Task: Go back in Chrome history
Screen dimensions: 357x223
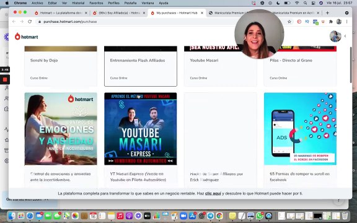Action: tap(14, 22)
